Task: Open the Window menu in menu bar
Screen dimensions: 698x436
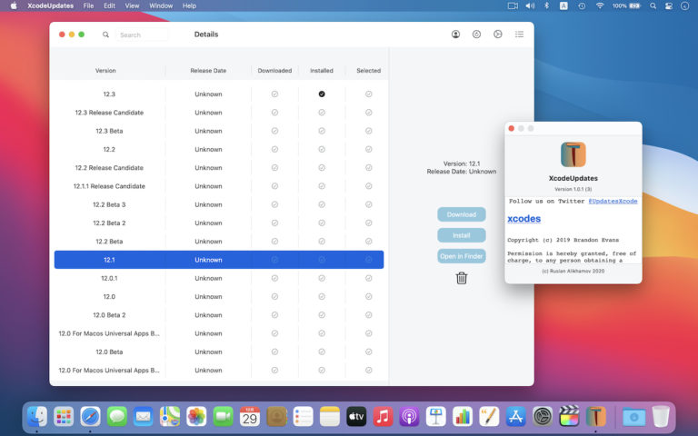Action: coord(161,5)
